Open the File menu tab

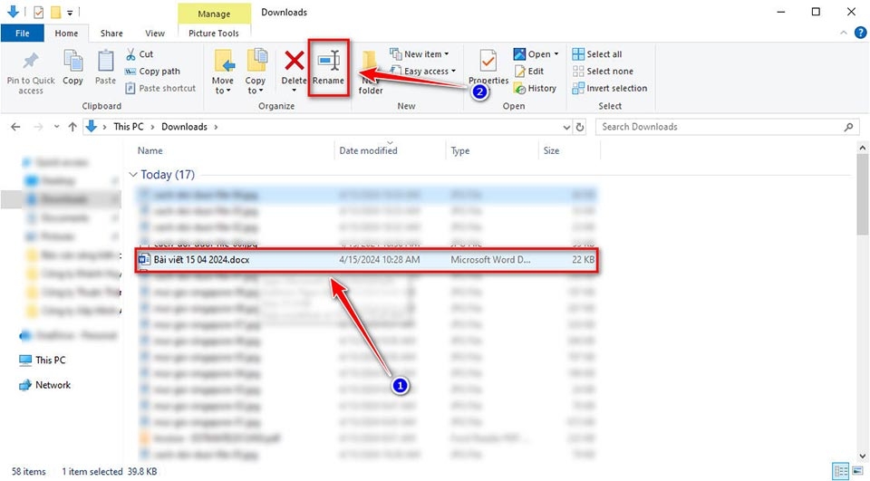(22, 34)
